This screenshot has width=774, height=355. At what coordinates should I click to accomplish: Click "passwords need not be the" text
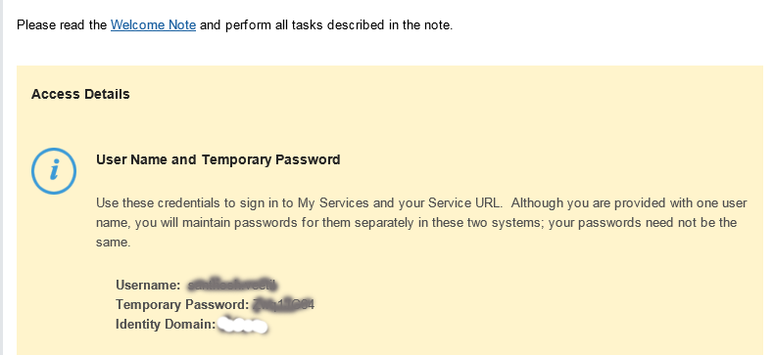coord(657,223)
